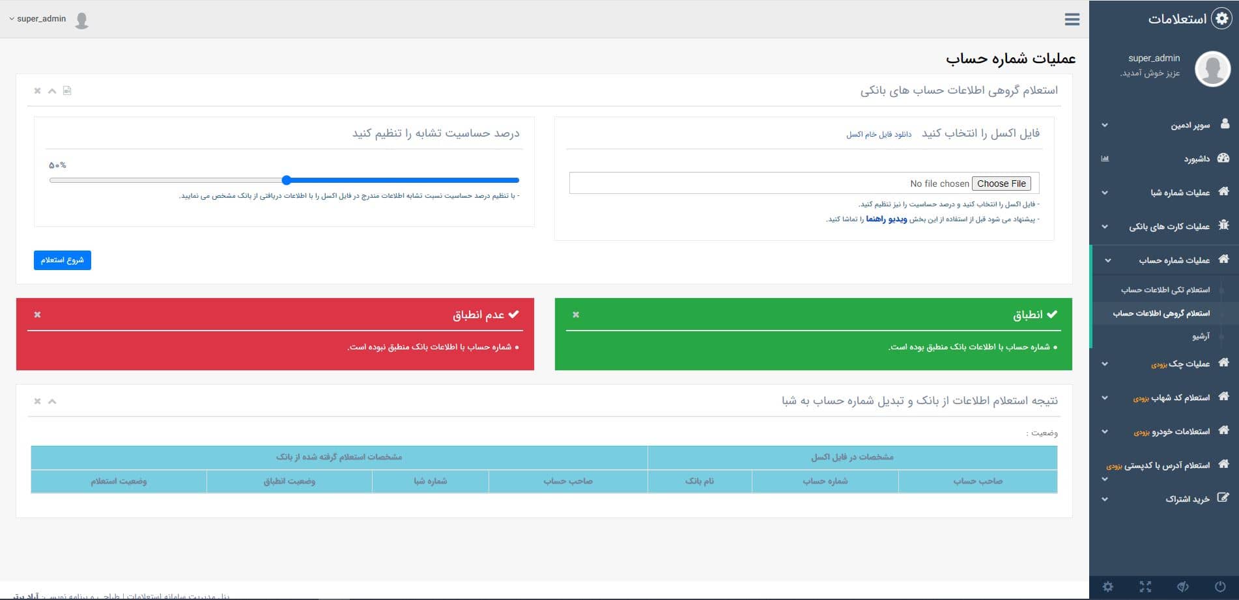This screenshot has width=1239, height=600.
Task: Close the inquiry results panel
Action: [x=37, y=402]
